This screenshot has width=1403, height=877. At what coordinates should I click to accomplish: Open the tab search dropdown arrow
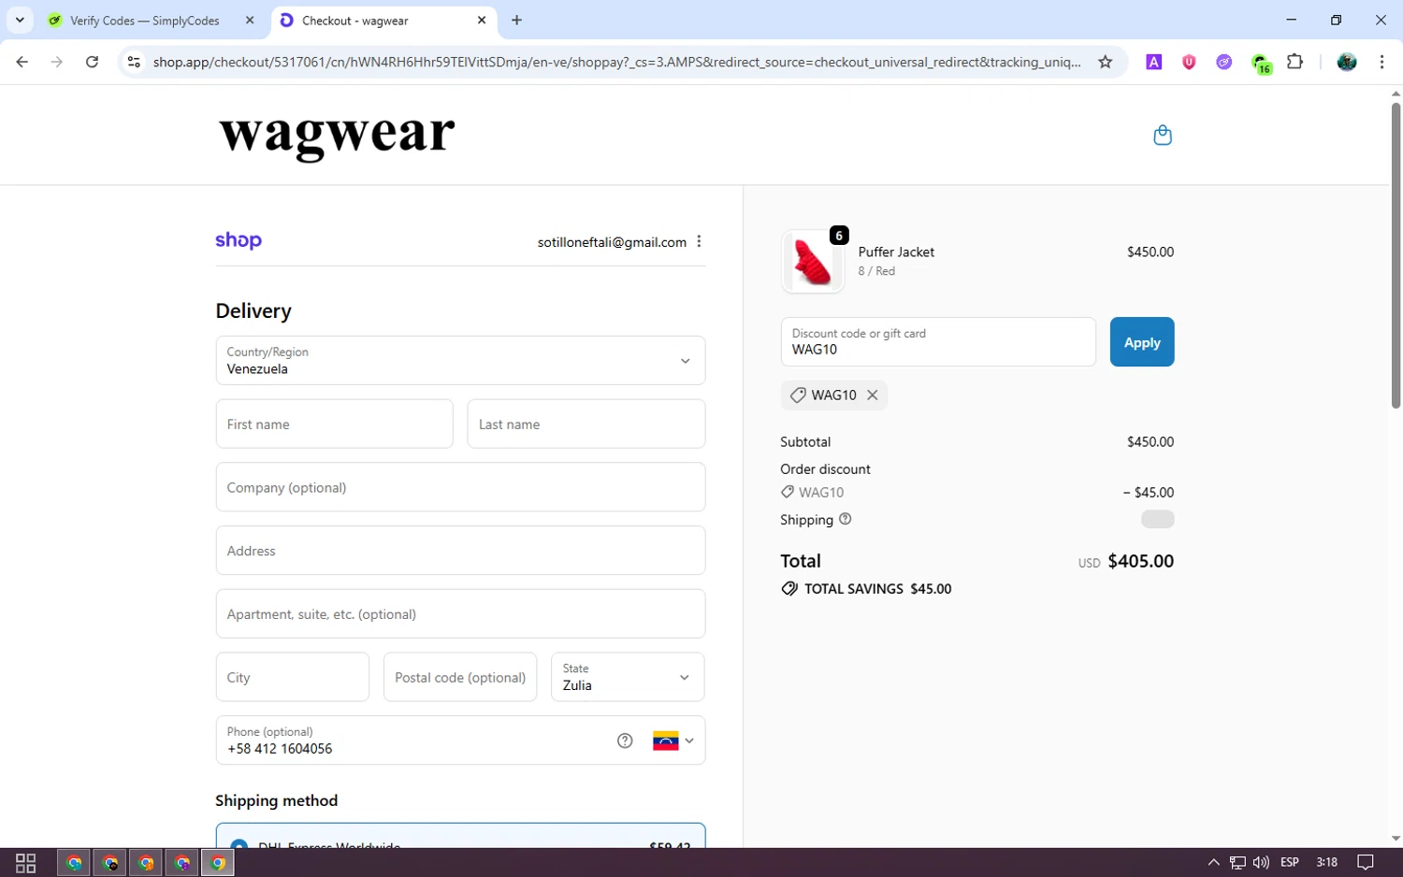coord(20,20)
